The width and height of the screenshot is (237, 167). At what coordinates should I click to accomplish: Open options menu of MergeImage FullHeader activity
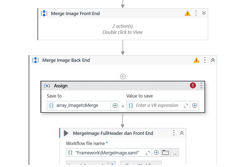(174, 133)
